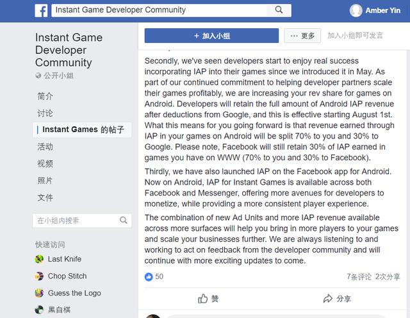This screenshot has height=318, width=410.
Task: Click the 加入小组 join group button
Action: 211,36
